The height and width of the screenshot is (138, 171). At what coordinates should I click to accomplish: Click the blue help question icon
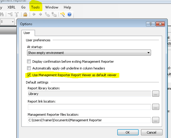tap(69, 14)
